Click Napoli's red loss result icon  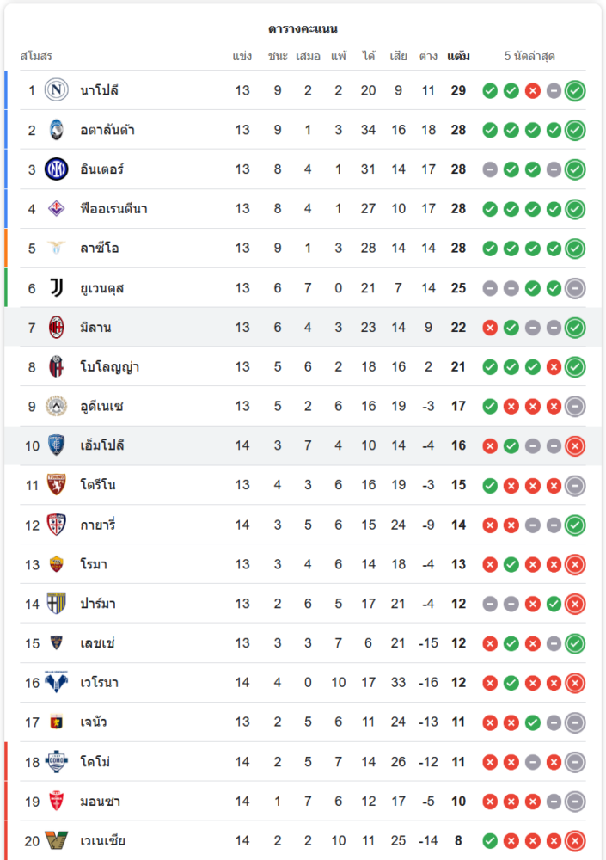pos(533,90)
